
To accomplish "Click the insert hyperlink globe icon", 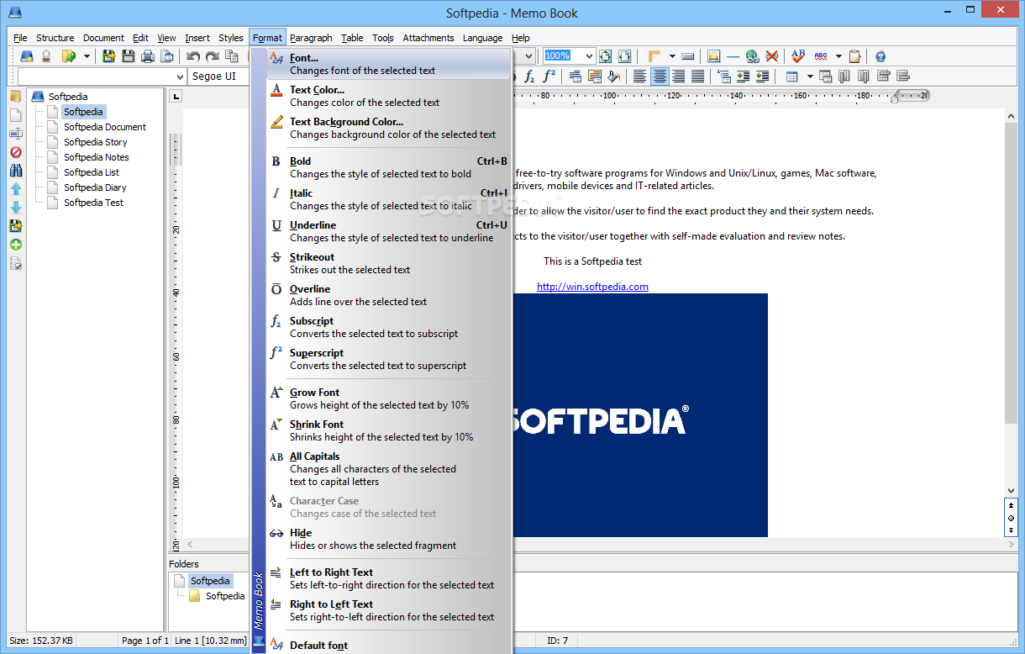I will click(753, 56).
